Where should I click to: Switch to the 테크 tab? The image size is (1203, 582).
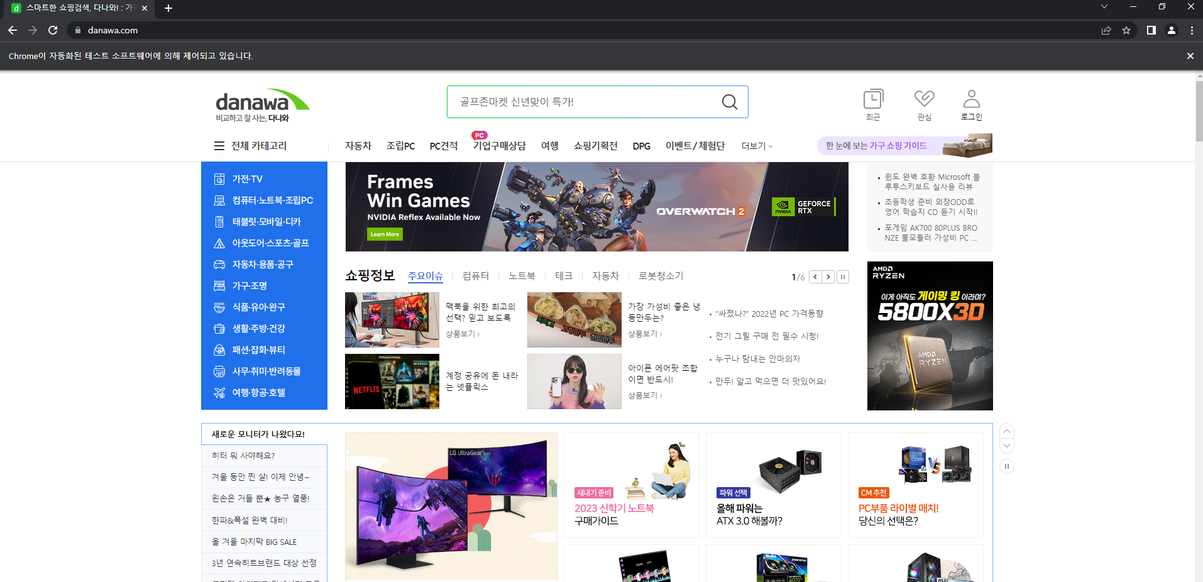564,276
